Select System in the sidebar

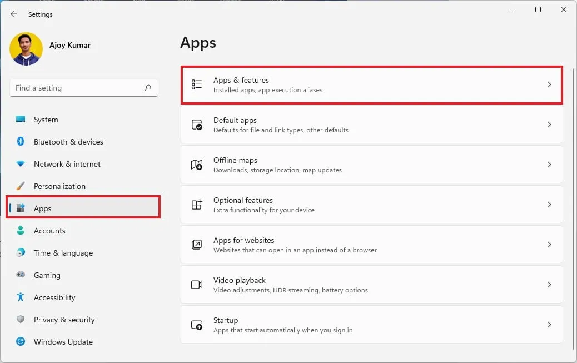pyautogui.click(x=46, y=120)
